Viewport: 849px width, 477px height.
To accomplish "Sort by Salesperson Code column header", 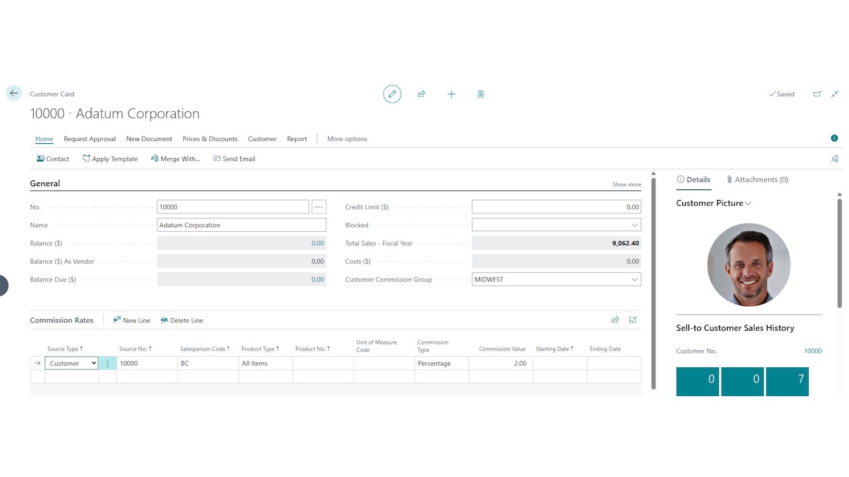I will [x=205, y=349].
